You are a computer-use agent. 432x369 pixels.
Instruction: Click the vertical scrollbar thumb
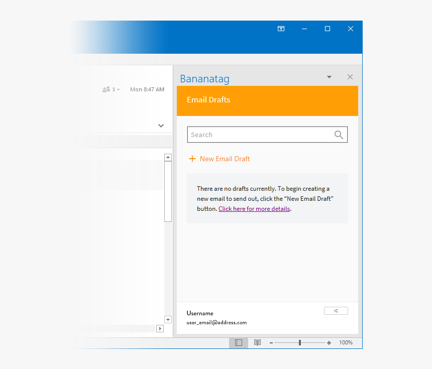coord(168,191)
